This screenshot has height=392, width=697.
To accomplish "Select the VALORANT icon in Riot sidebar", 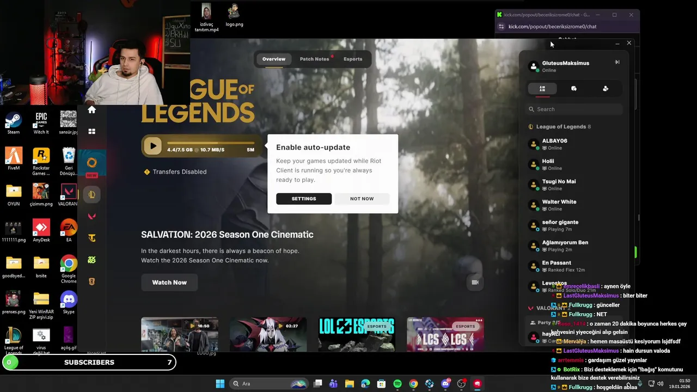I will pos(91,216).
